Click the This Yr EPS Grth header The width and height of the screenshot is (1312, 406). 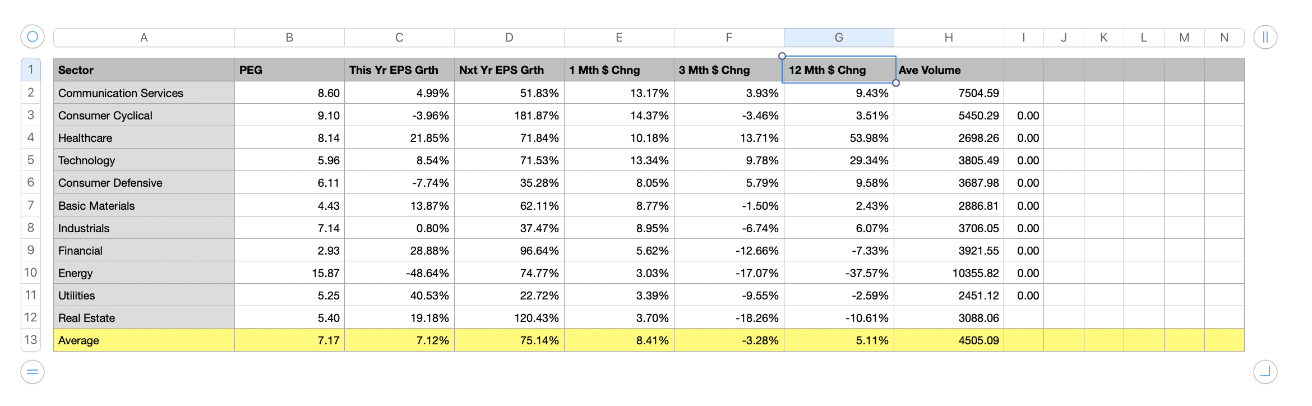(x=399, y=70)
